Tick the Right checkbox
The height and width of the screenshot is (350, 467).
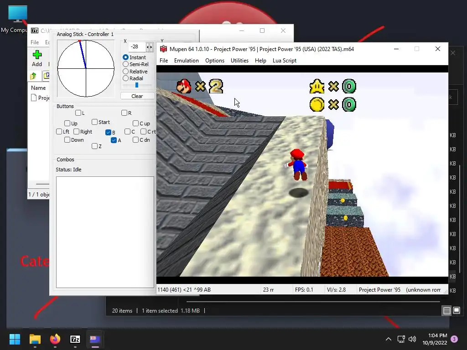76,132
